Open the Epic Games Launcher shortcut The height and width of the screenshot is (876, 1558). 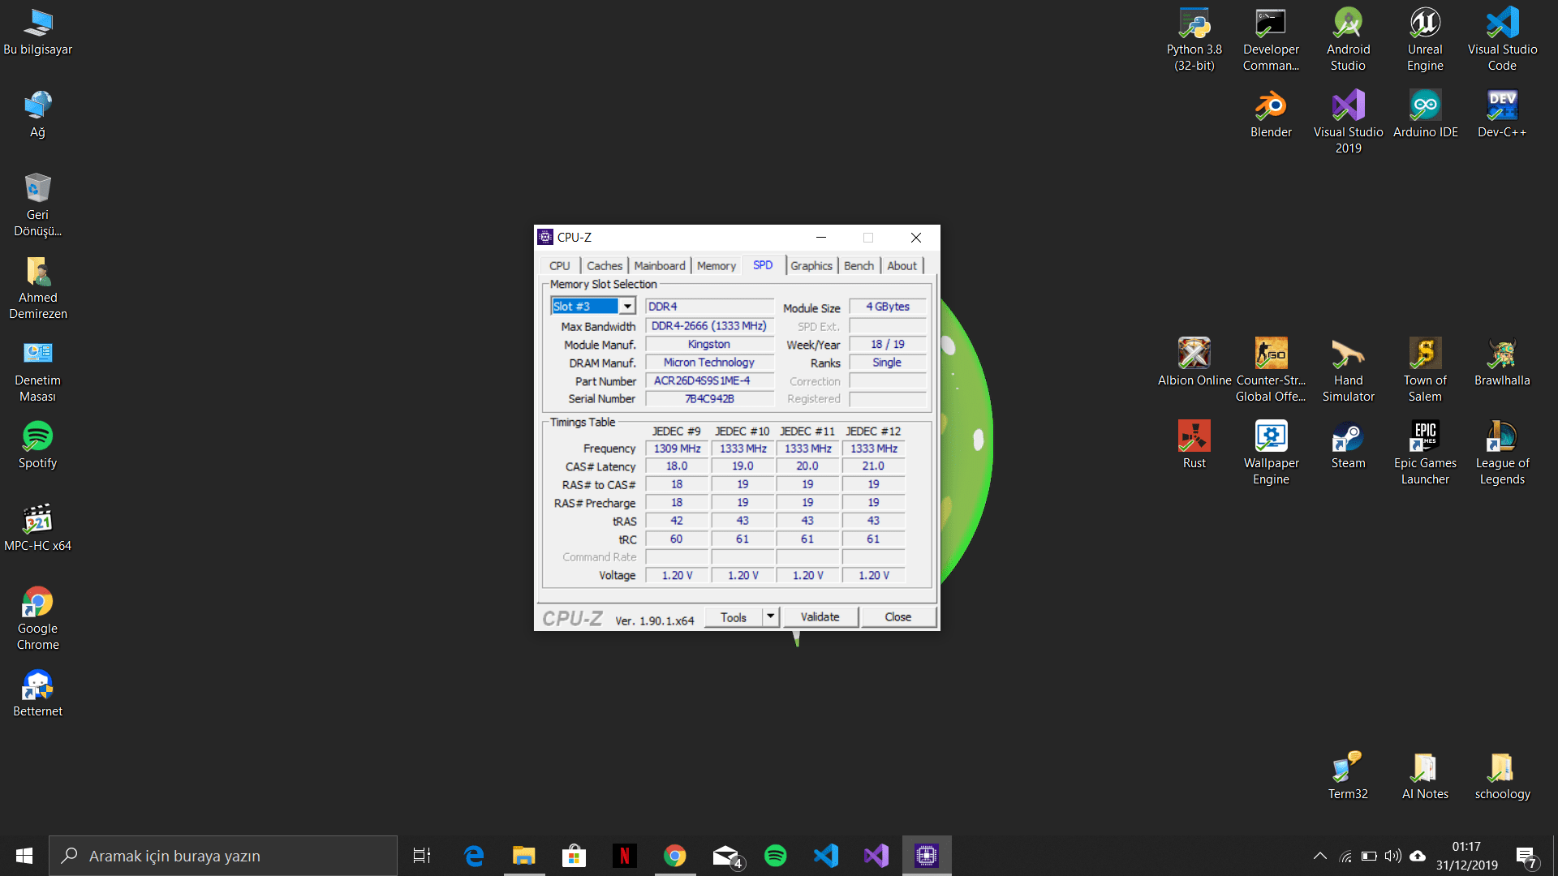click(1425, 437)
